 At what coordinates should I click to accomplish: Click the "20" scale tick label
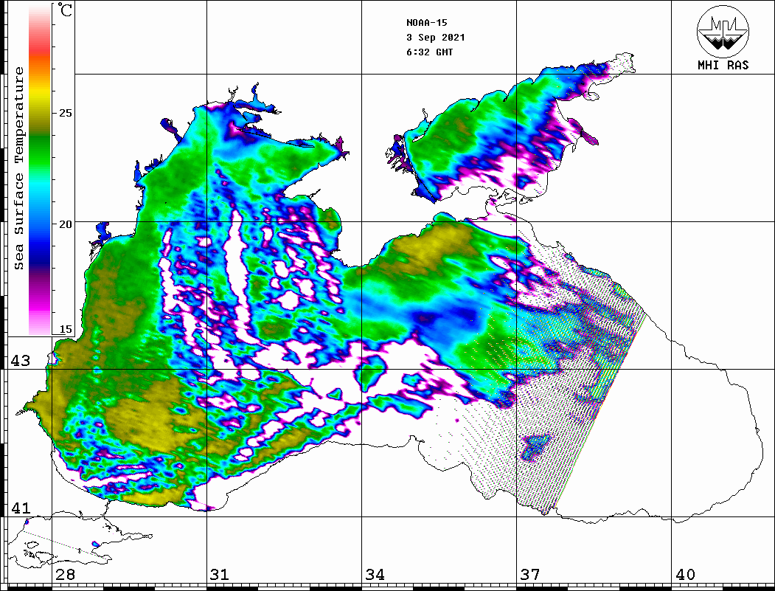pos(65,224)
